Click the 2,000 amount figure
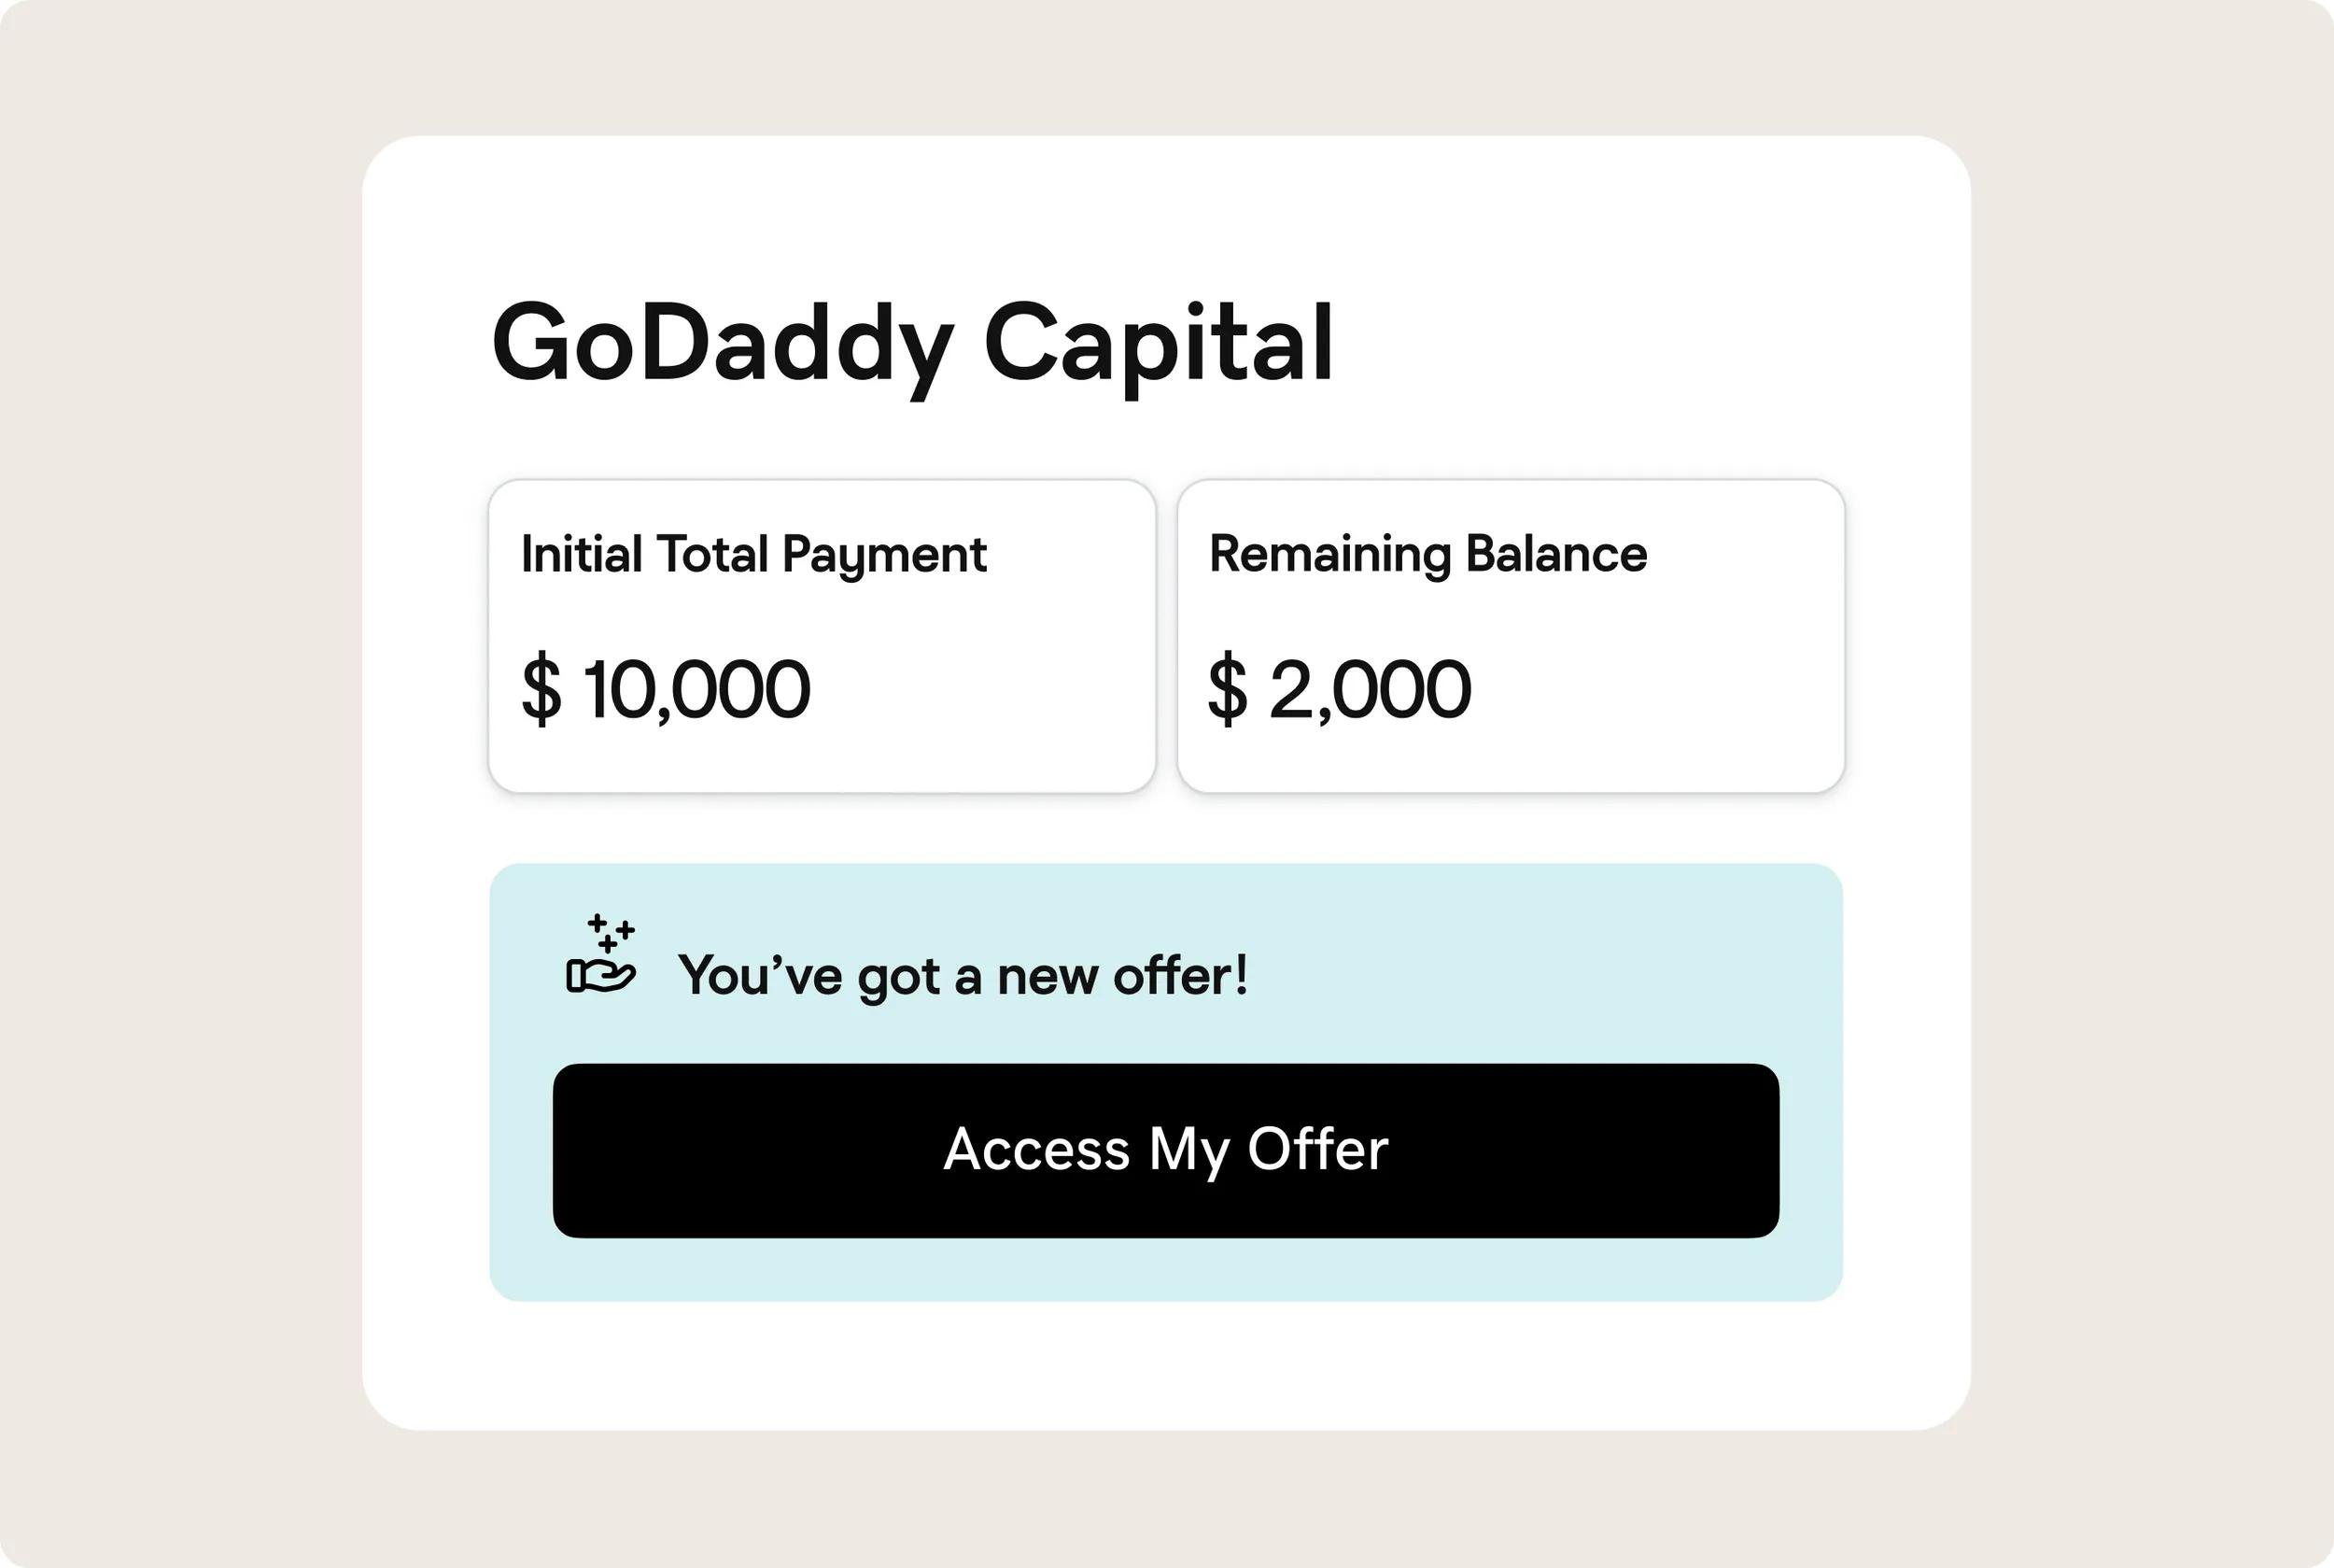This screenshot has height=1568, width=2334. click(x=1370, y=689)
